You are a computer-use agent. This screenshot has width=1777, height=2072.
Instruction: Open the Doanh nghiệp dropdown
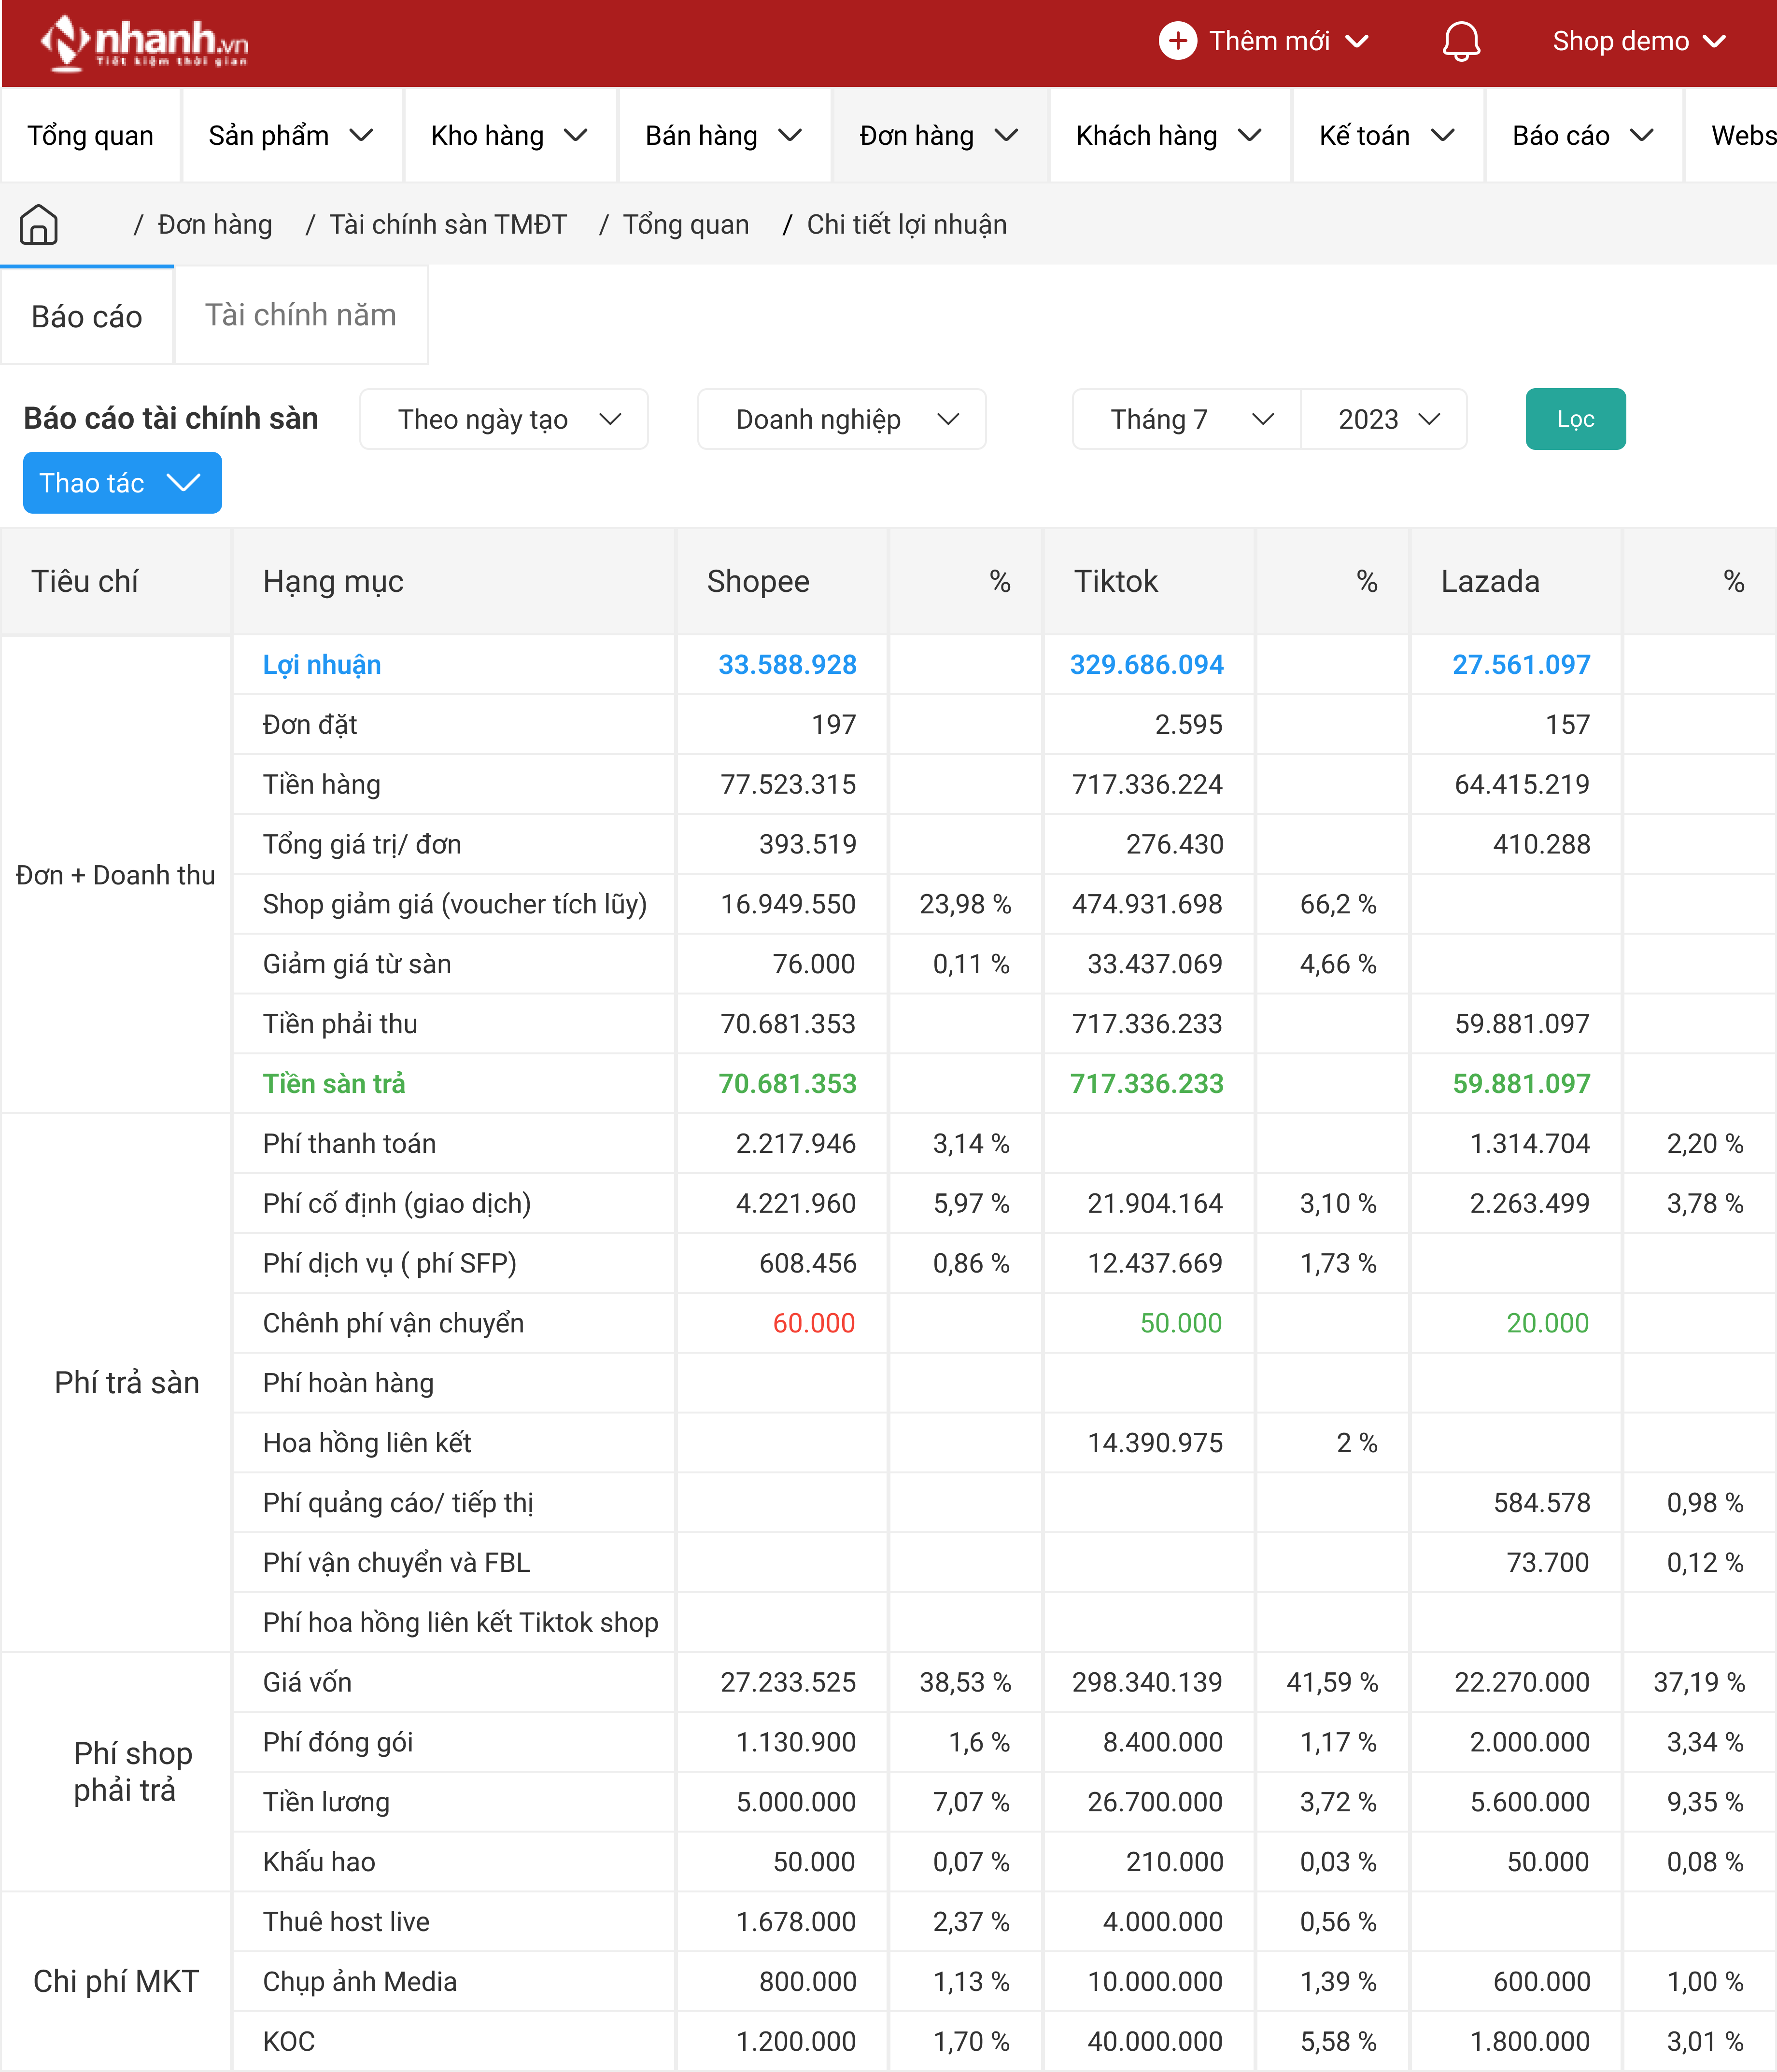tap(841, 419)
